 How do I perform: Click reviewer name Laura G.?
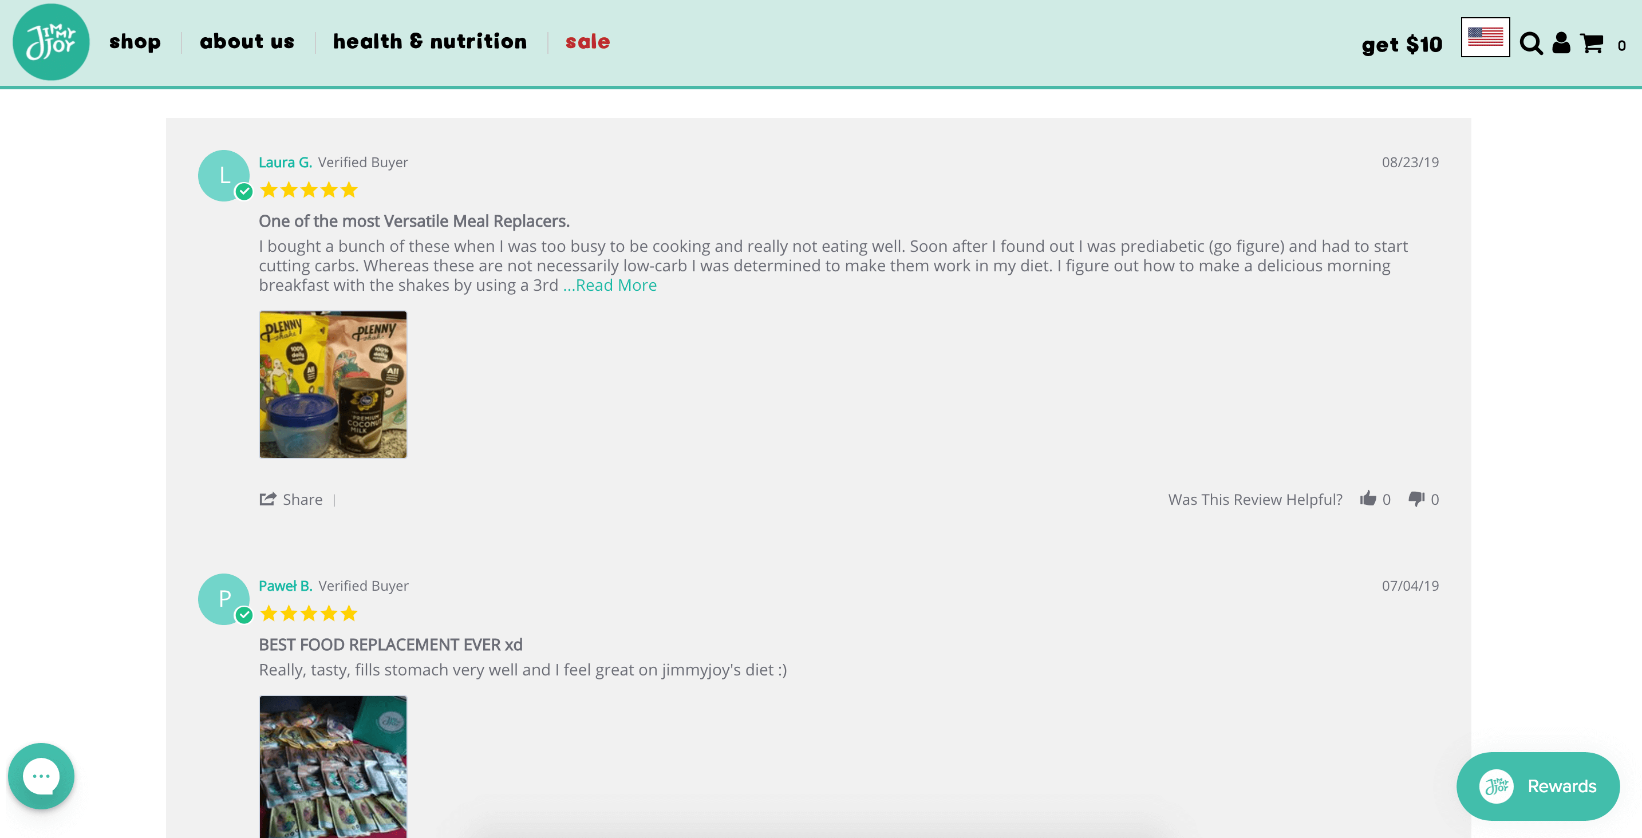[285, 162]
